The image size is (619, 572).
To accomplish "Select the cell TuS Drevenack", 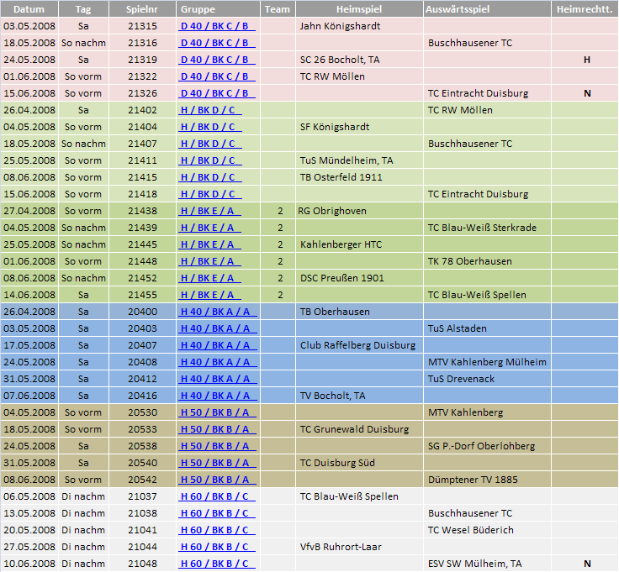I will click(x=487, y=379).
